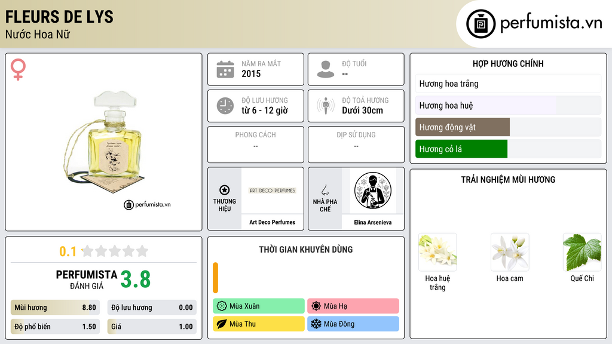
Task: Click the sillage icon beside Độ toả hương
Action: [x=326, y=106]
